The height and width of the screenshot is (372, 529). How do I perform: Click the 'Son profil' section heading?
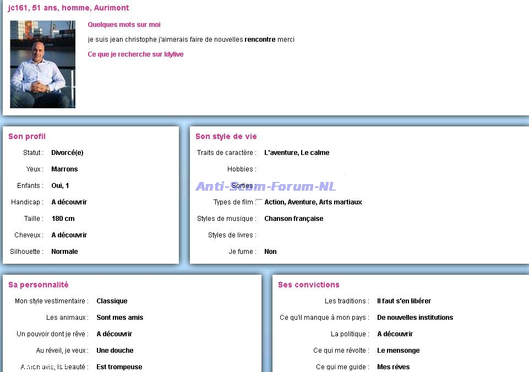tap(27, 136)
